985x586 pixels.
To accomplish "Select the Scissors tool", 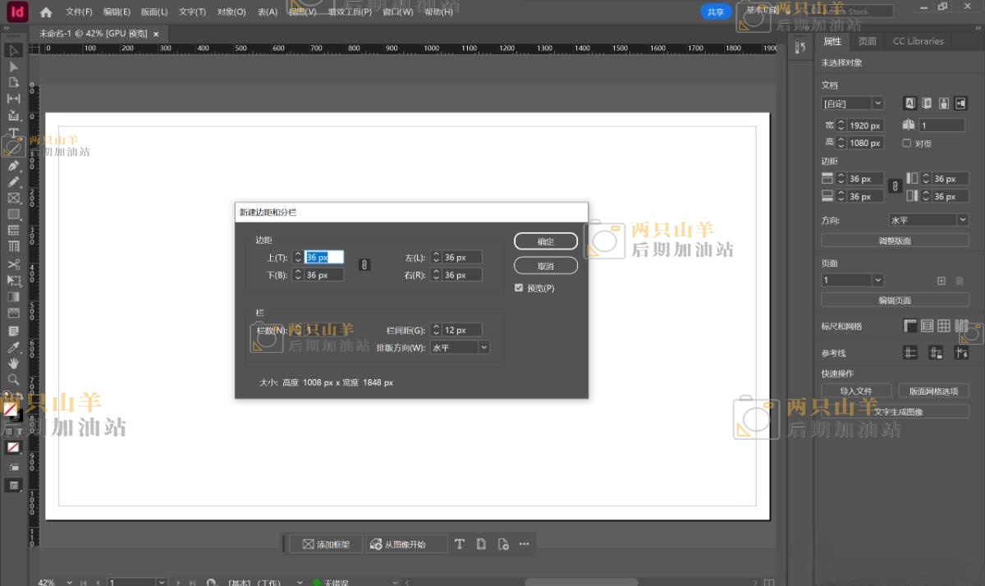I will click(13, 264).
